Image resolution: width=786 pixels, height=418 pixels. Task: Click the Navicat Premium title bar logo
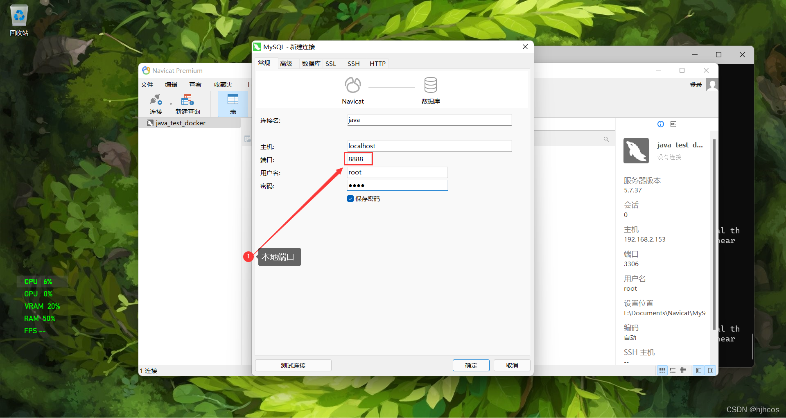(146, 70)
